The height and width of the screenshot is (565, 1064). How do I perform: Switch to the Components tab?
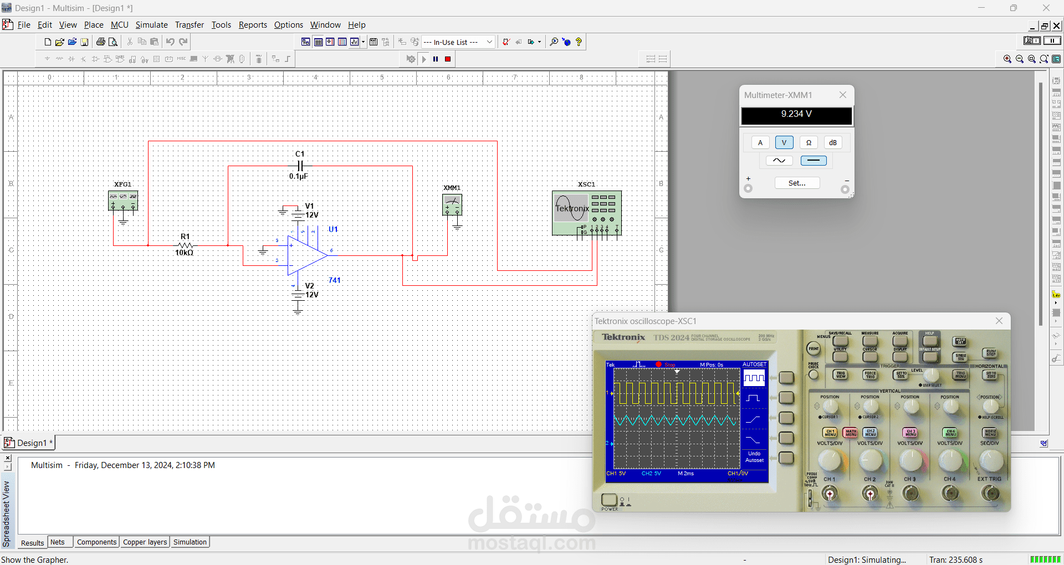[x=96, y=542]
